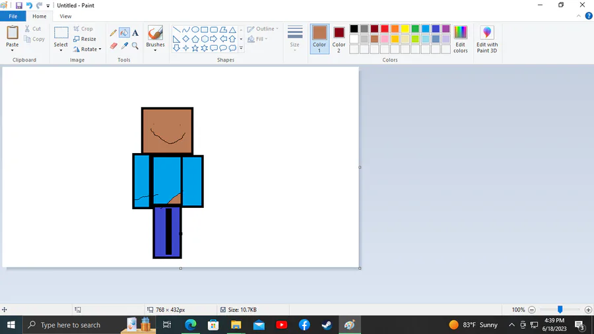Choose the Oval callout shape

click(223, 48)
